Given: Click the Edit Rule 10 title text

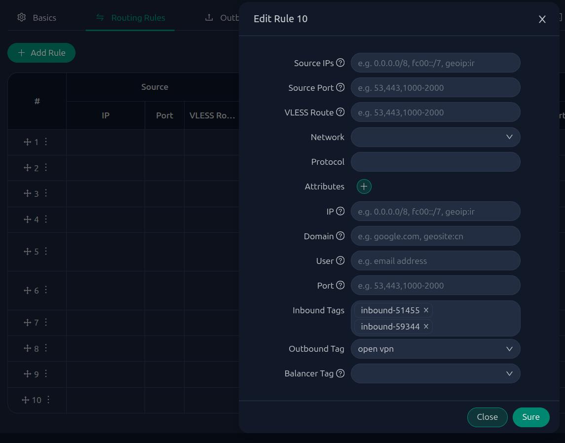Looking at the screenshot, I should coord(280,19).
